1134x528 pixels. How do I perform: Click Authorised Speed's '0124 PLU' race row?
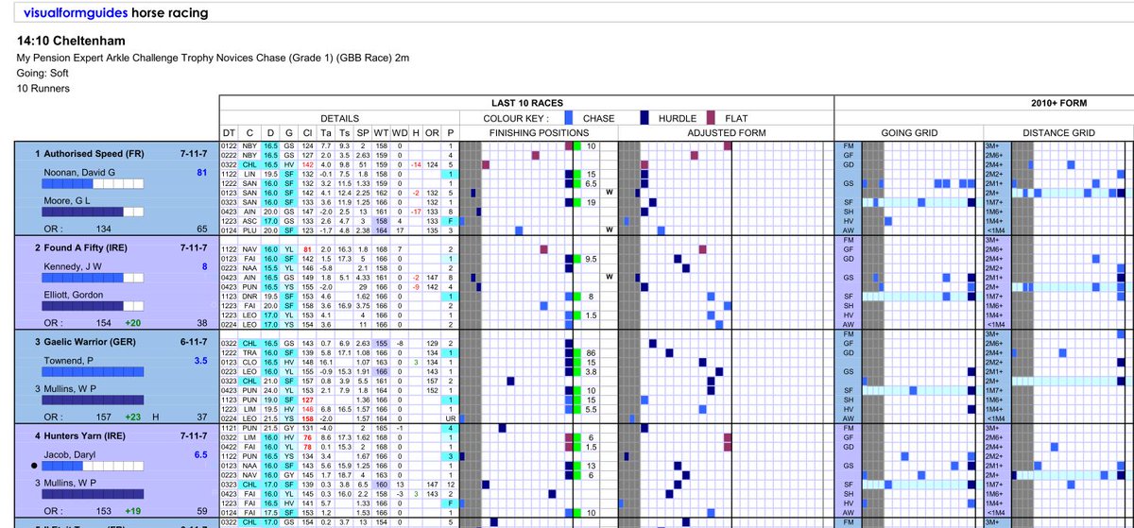click(340, 230)
